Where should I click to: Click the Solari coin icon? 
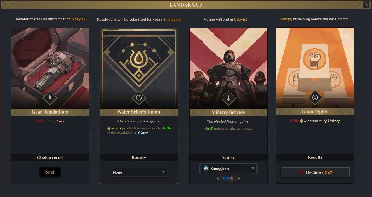109,128
